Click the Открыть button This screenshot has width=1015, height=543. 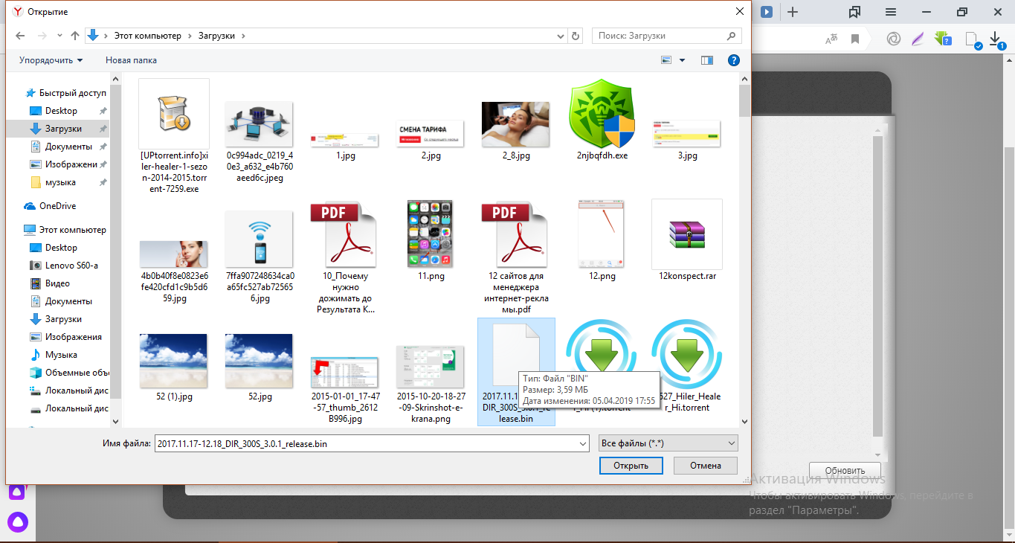click(x=631, y=466)
